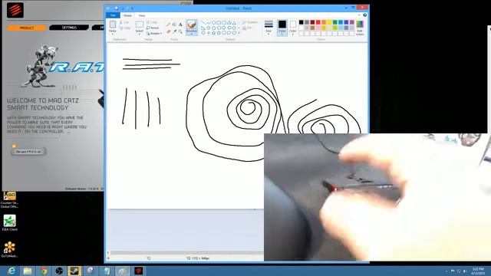The width and height of the screenshot is (491, 276).
Task: Click Mad Catz red icon in taskbar
Action: [x=138, y=271]
